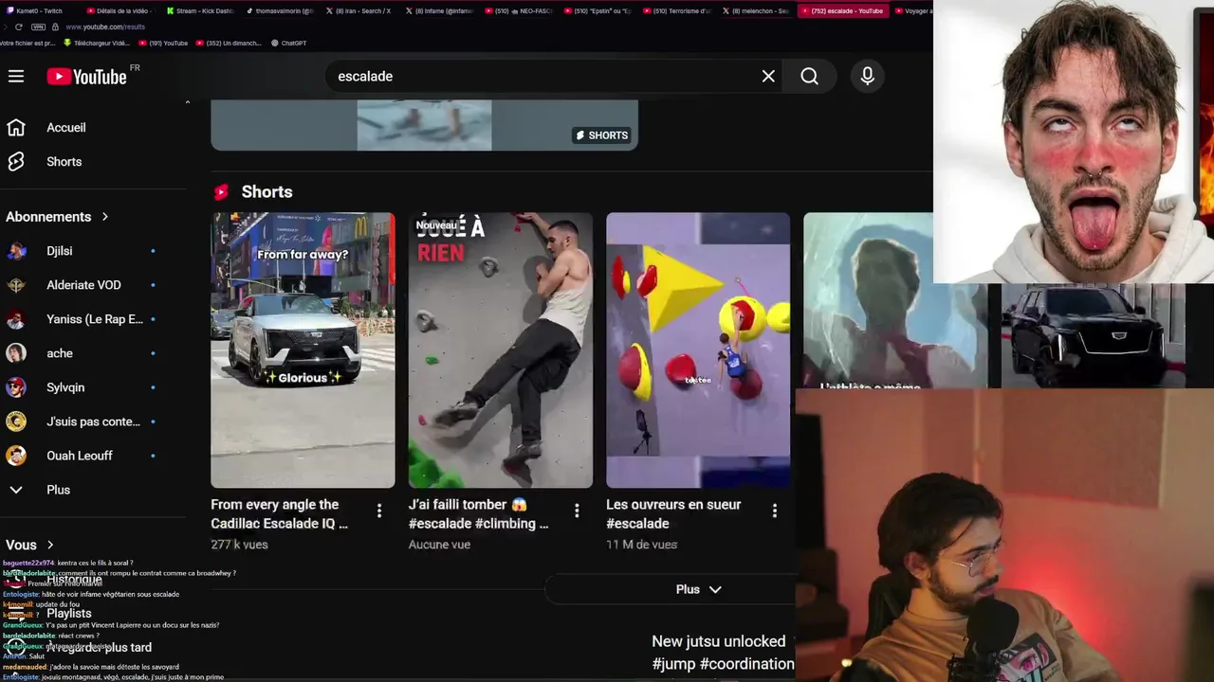This screenshot has width=1214, height=682.
Task: Expand the Vous section chevron
Action: tap(50, 545)
